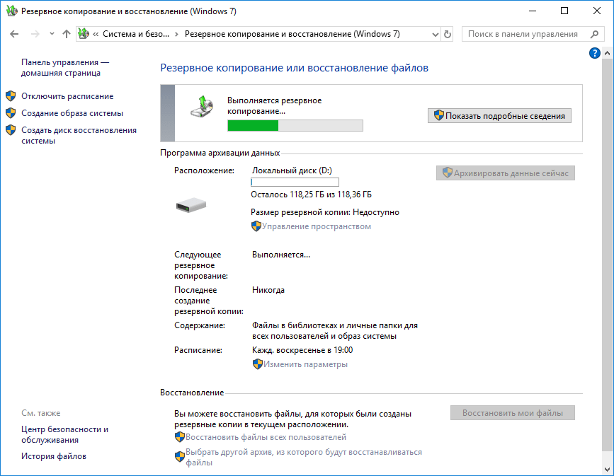The image size is (614, 476).
Task: Click shield icon beside «Управление пространством»
Action: (256, 226)
